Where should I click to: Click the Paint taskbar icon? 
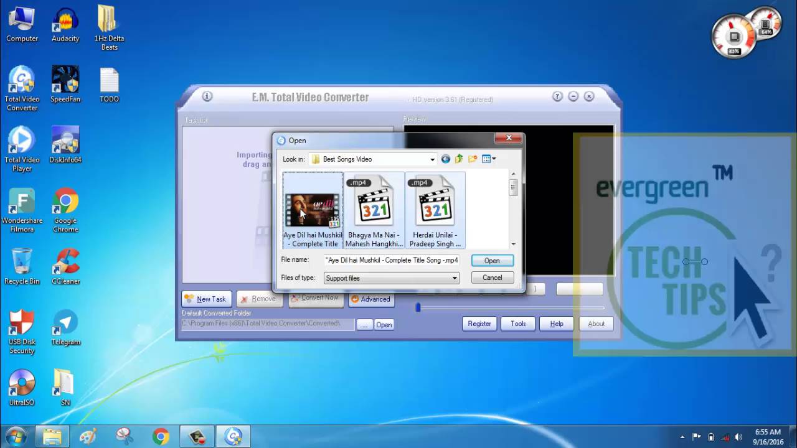pos(88,436)
